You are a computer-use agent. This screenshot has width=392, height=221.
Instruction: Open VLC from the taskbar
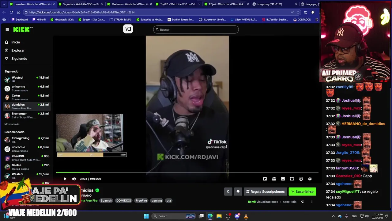coord(246,216)
